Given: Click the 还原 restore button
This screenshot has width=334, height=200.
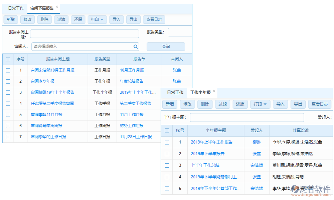Looking at the screenshot, I should click(x=78, y=19).
